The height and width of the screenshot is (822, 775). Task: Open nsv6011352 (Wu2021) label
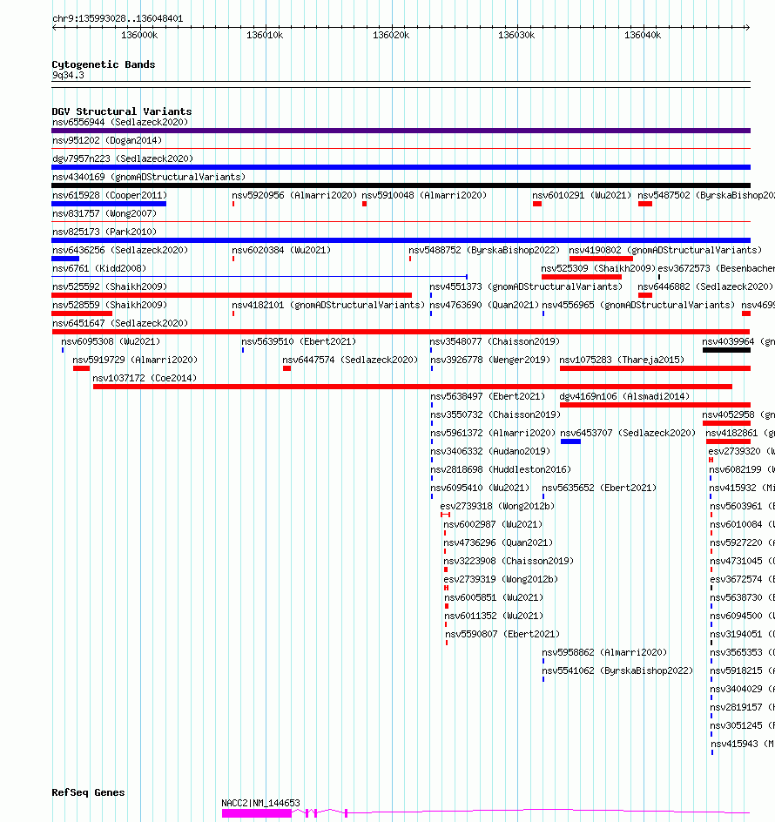(x=494, y=616)
